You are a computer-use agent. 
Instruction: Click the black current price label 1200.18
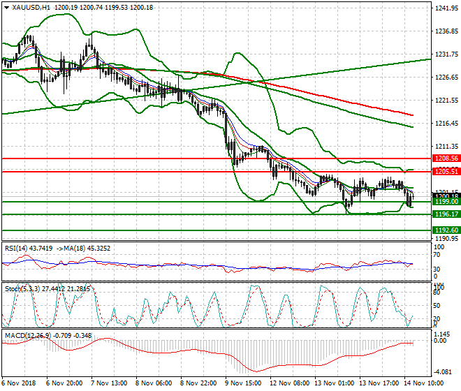(446, 195)
